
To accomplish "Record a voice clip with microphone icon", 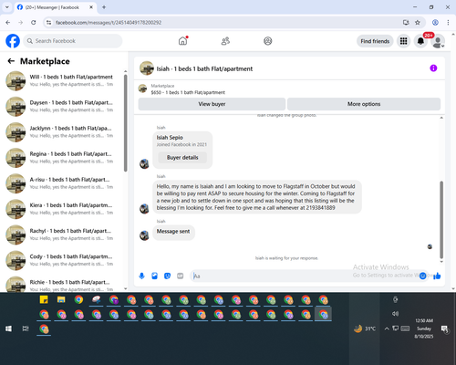I will (x=141, y=276).
